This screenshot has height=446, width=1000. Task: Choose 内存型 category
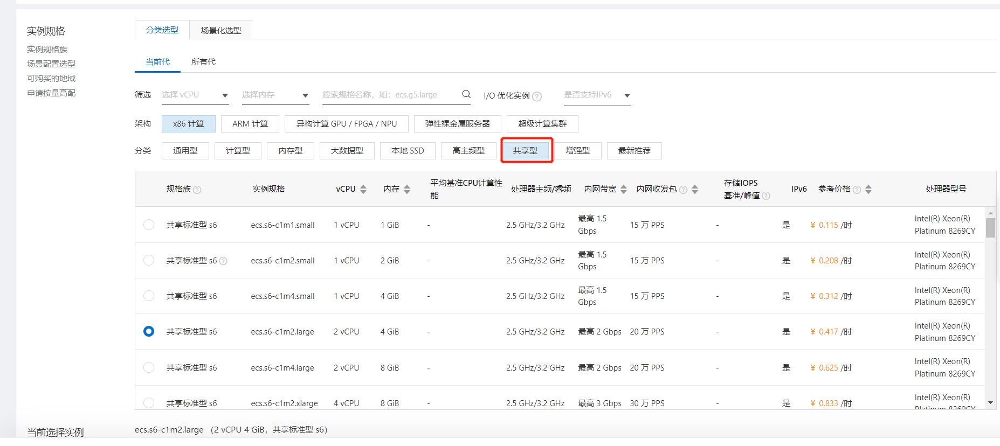click(x=291, y=151)
